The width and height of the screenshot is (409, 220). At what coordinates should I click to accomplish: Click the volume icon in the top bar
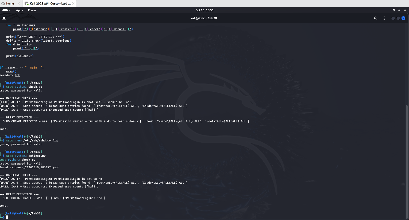coord(399,10)
